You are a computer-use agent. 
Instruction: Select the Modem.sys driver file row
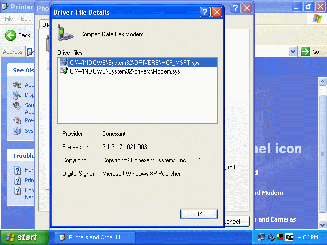coord(125,71)
